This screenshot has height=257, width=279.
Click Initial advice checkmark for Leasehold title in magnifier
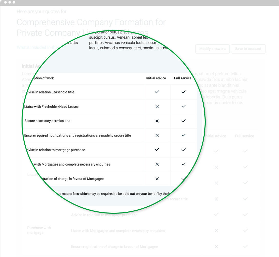point(157,92)
